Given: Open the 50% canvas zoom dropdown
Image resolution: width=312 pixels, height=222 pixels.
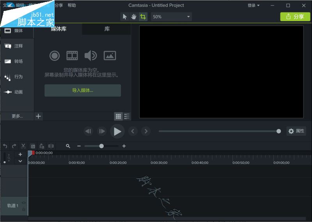Looking at the screenshot, I should point(171,17).
